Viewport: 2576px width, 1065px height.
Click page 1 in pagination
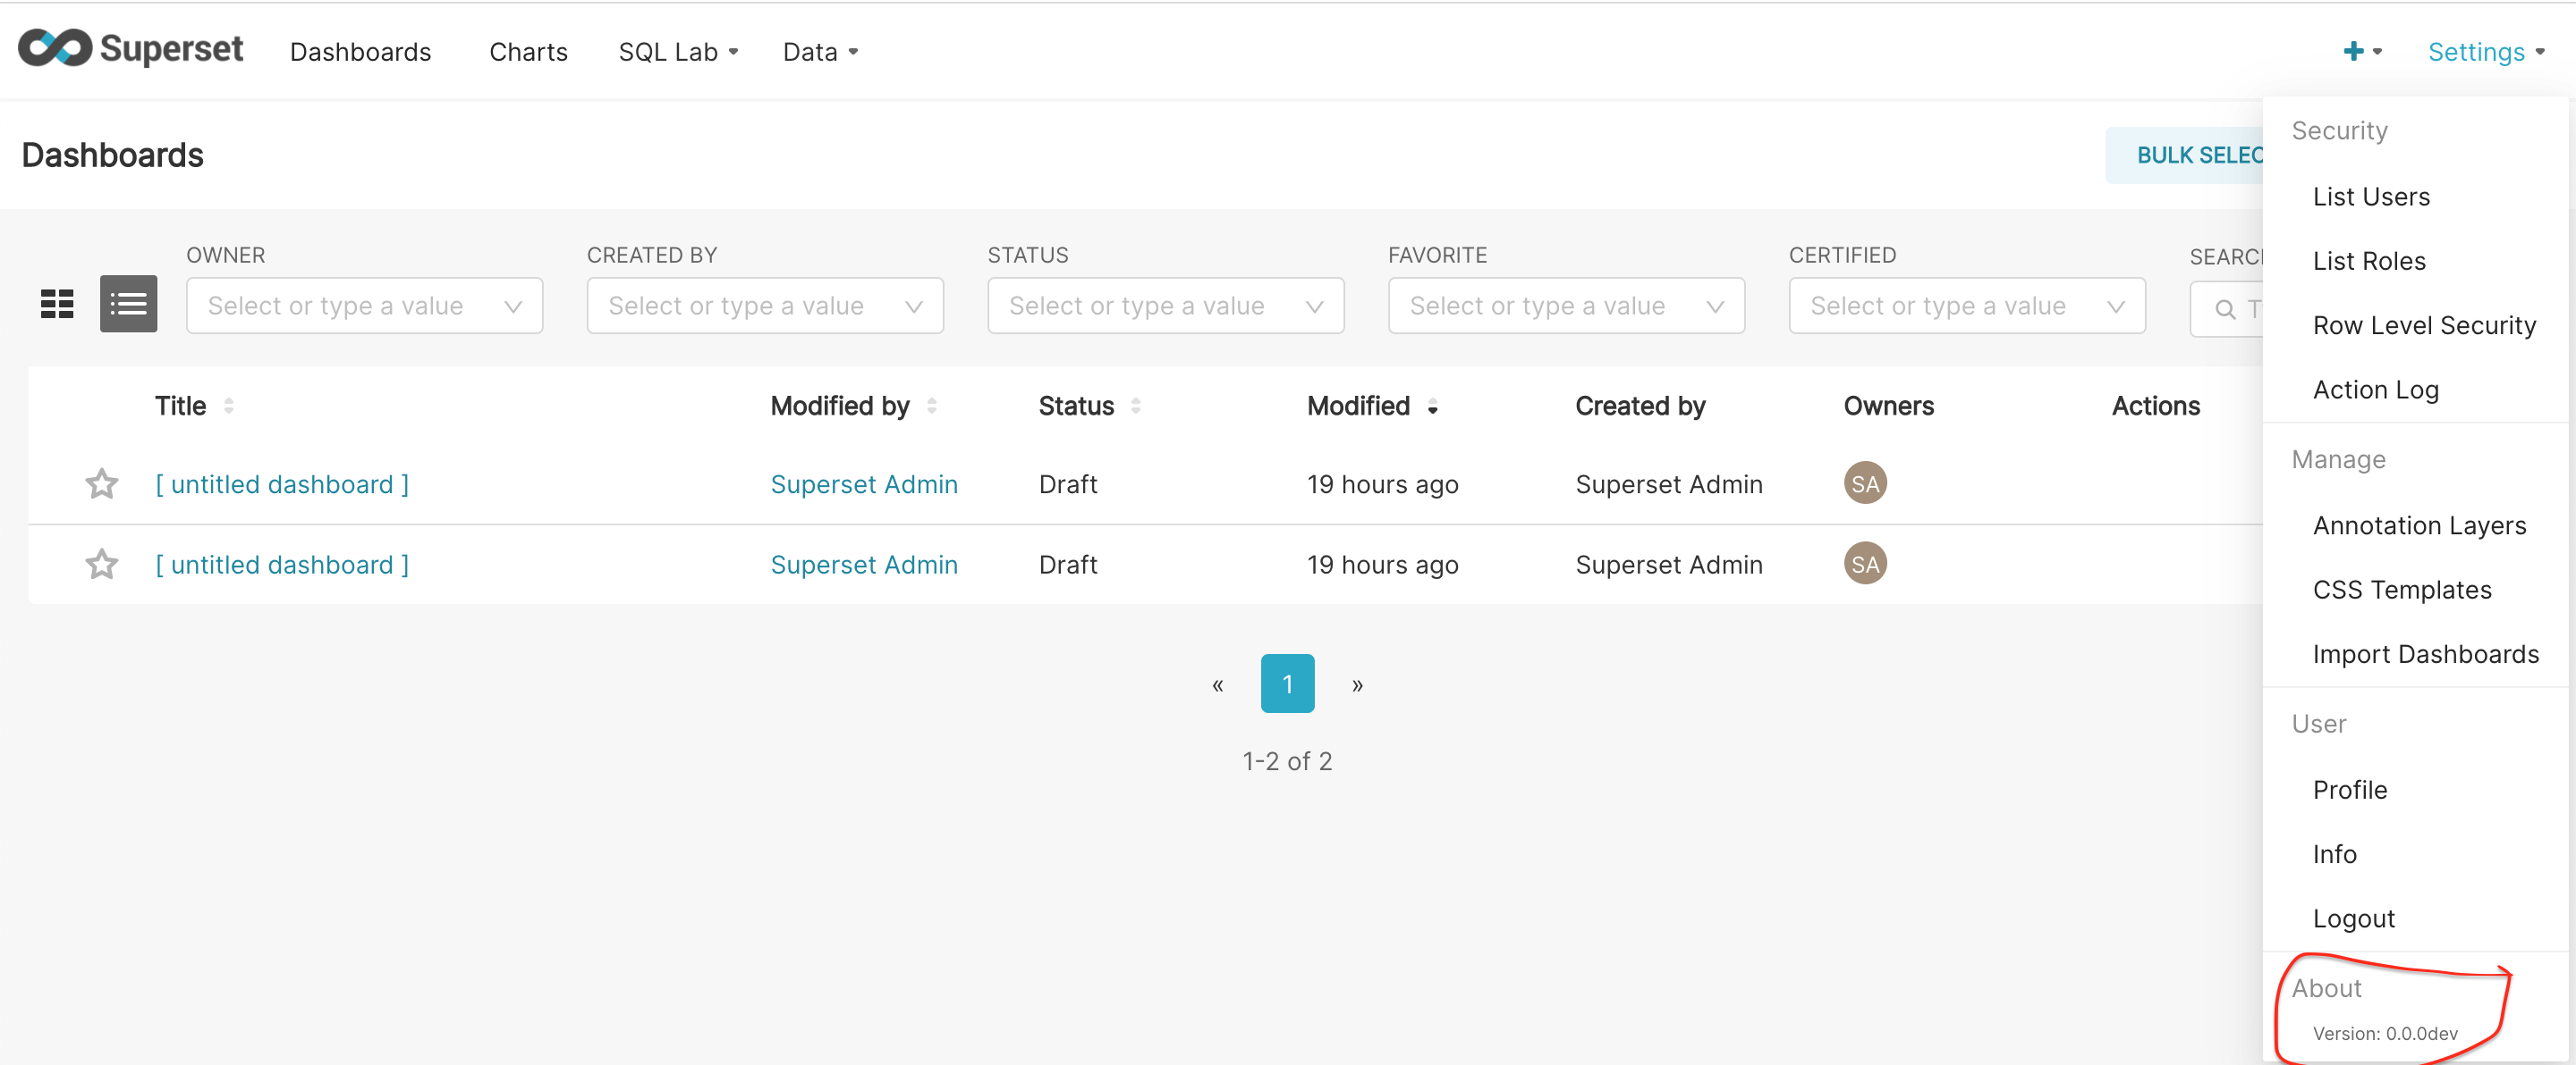coord(1287,683)
